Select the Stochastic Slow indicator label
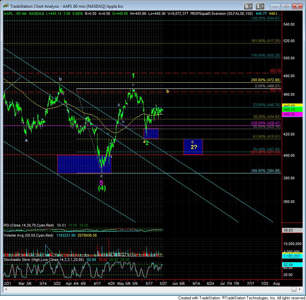The image size is (306, 300). (44, 260)
